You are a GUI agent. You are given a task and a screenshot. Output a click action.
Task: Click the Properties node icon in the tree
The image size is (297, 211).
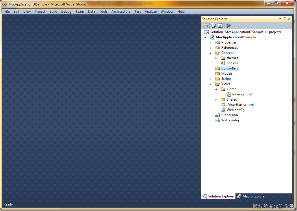(x=218, y=42)
